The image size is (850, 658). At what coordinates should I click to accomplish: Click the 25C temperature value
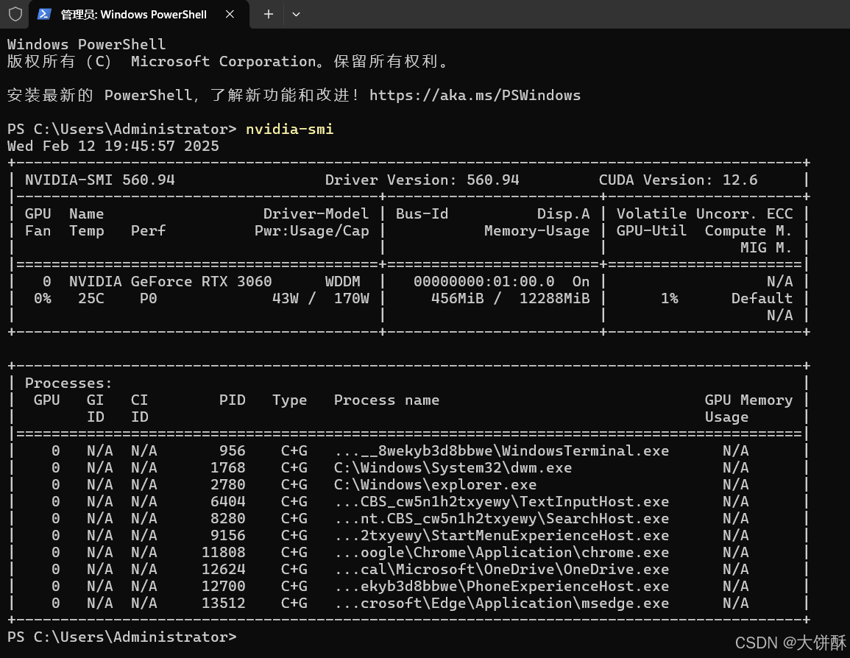tap(91, 299)
